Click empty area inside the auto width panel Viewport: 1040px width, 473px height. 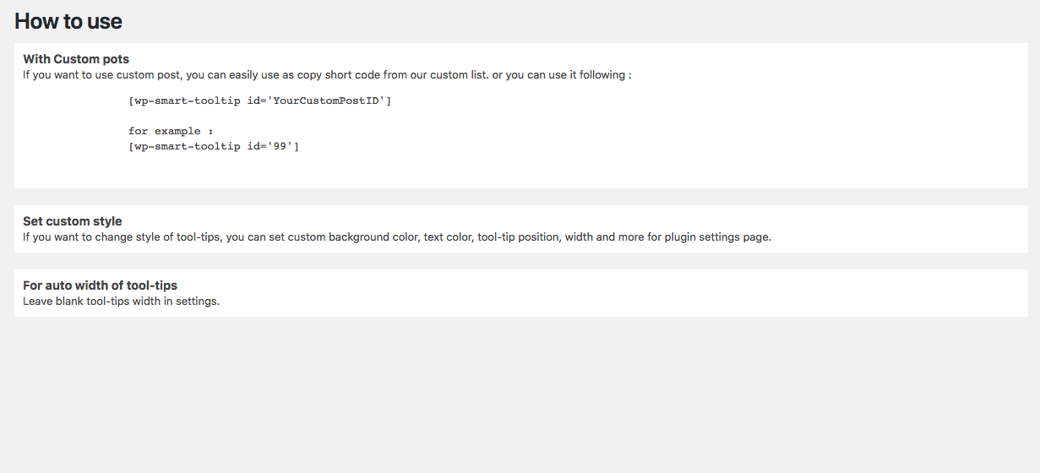(x=676, y=294)
